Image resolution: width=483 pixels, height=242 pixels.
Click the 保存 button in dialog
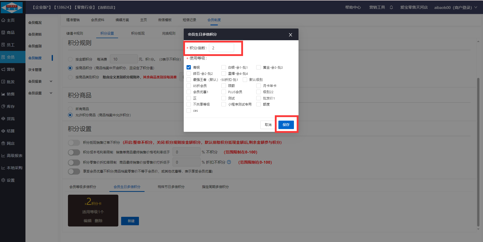point(286,125)
